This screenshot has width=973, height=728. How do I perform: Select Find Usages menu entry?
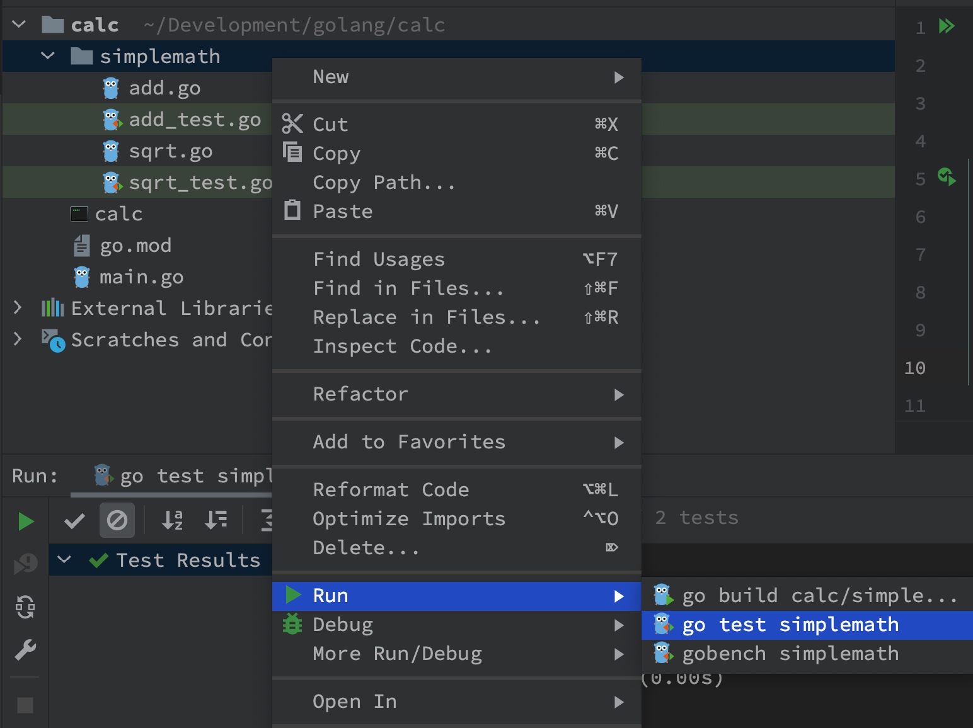pyautogui.click(x=457, y=259)
